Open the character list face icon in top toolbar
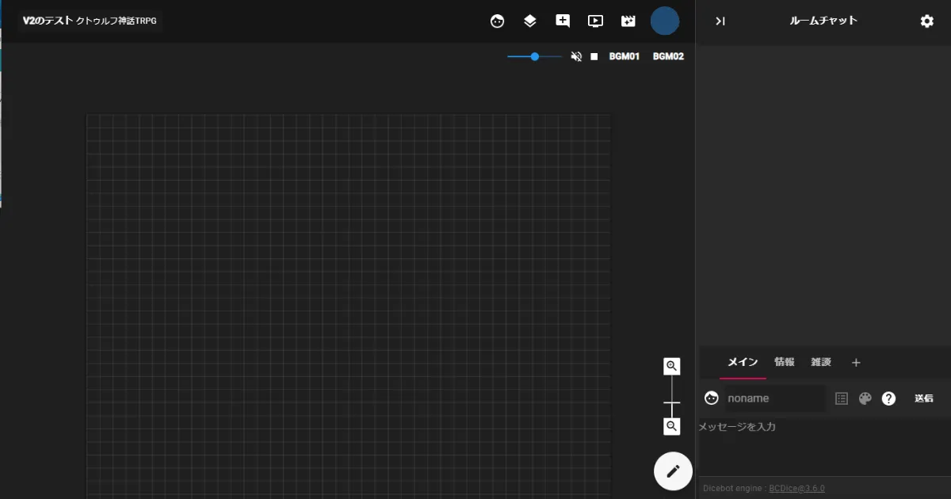The height and width of the screenshot is (499, 951). pos(497,21)
